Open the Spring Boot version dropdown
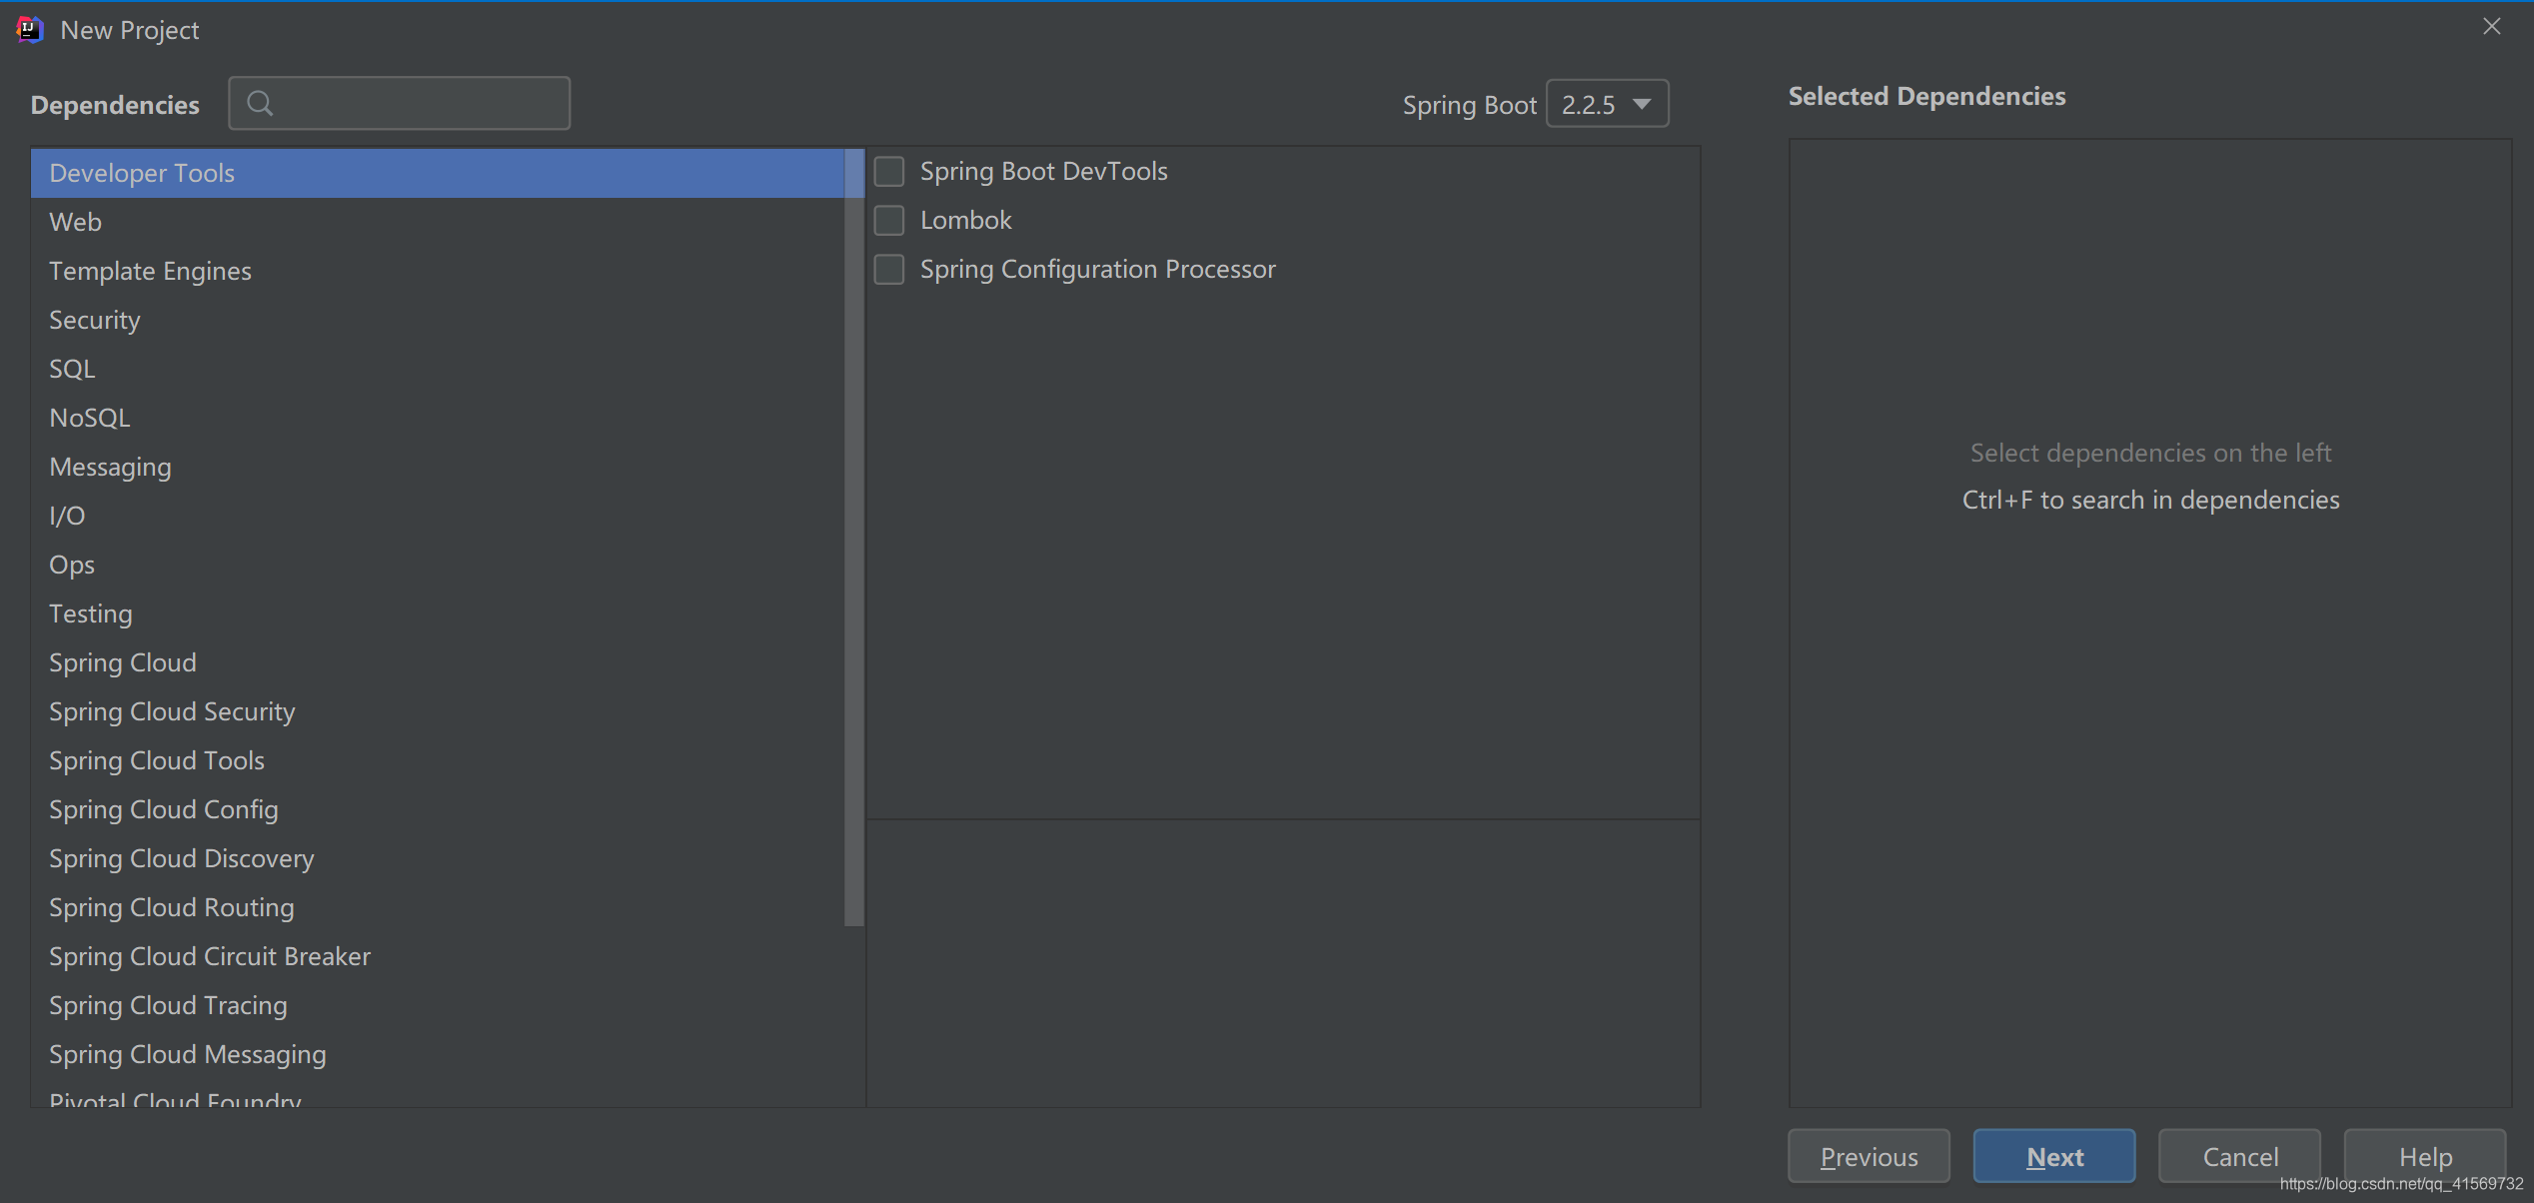Screen dimensions: 2534x1203 coord(1607,104)
